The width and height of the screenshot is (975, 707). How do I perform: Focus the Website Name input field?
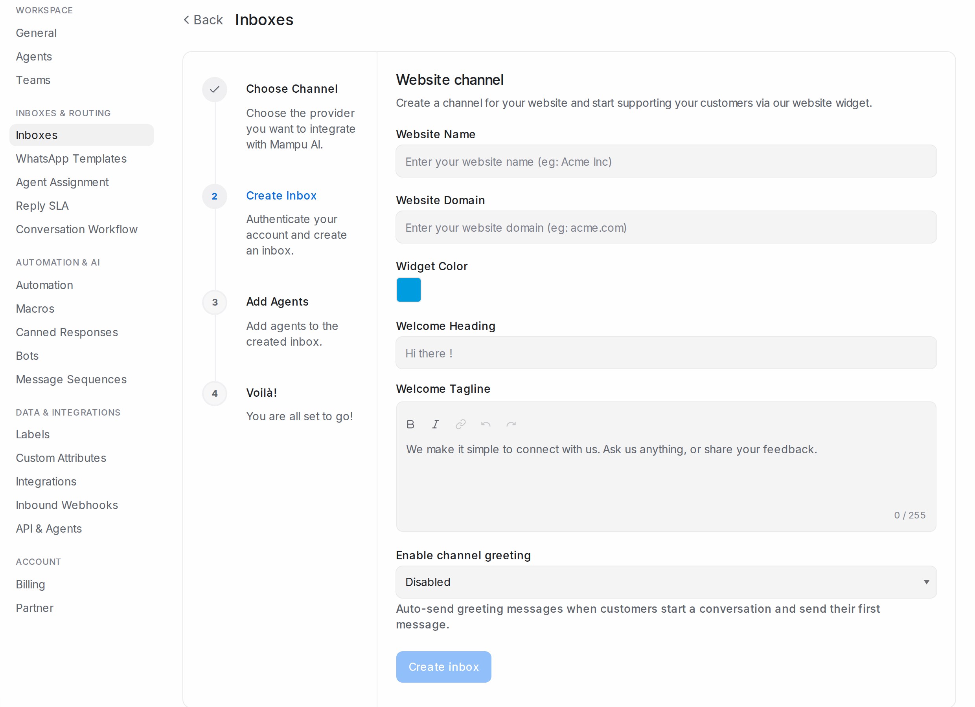click(x=666, y=161)
